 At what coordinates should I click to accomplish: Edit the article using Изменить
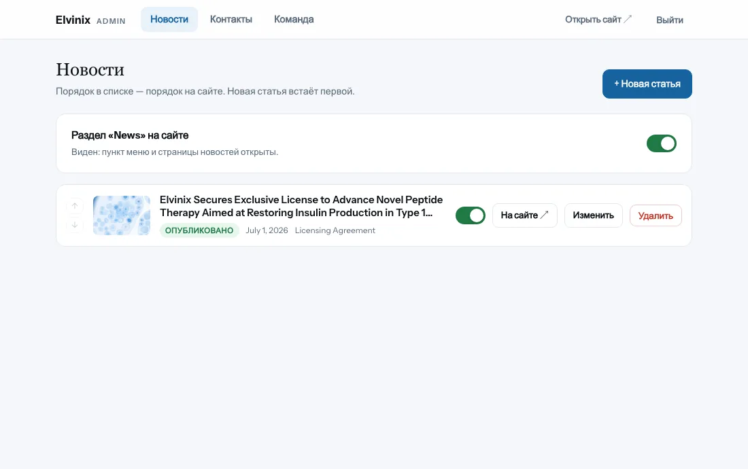coord(594,215)
